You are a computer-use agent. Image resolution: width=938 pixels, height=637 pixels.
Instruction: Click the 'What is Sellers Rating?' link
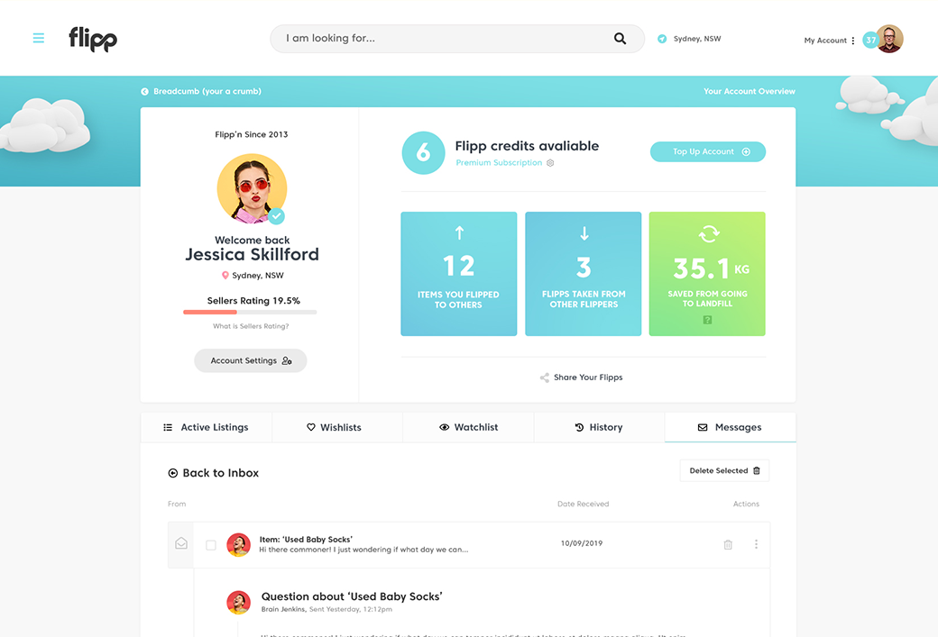[x=251, y=326]
